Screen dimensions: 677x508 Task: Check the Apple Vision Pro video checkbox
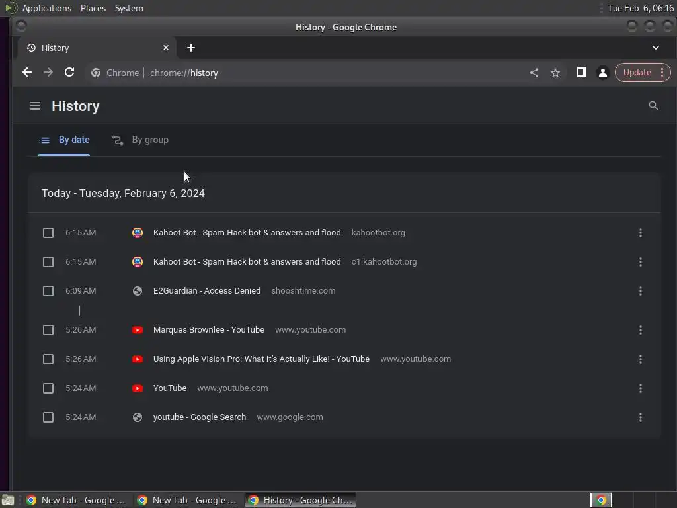click(48, 359)
